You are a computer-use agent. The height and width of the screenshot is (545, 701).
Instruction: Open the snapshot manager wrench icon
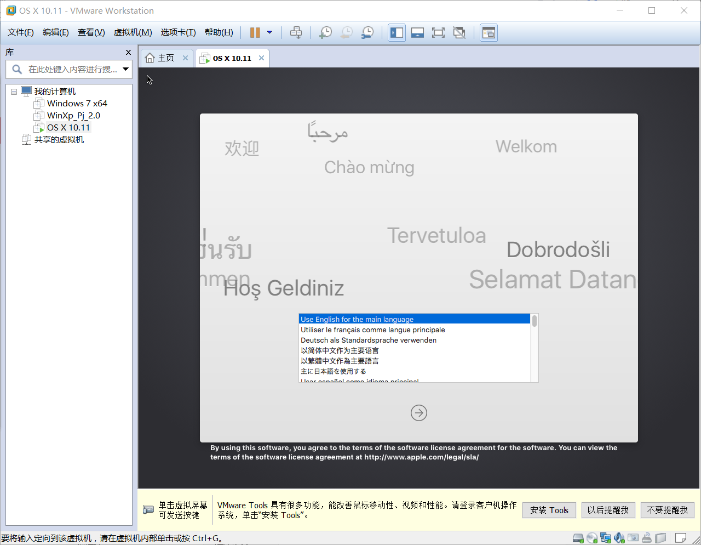pyautogui.click(x=367, y=33)
